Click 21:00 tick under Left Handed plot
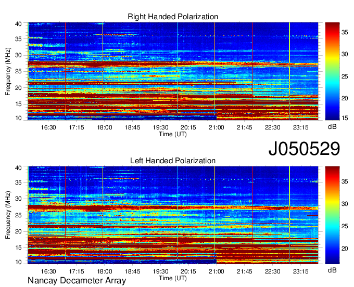Viewport: 354px width, 287px height. [217, 271]
